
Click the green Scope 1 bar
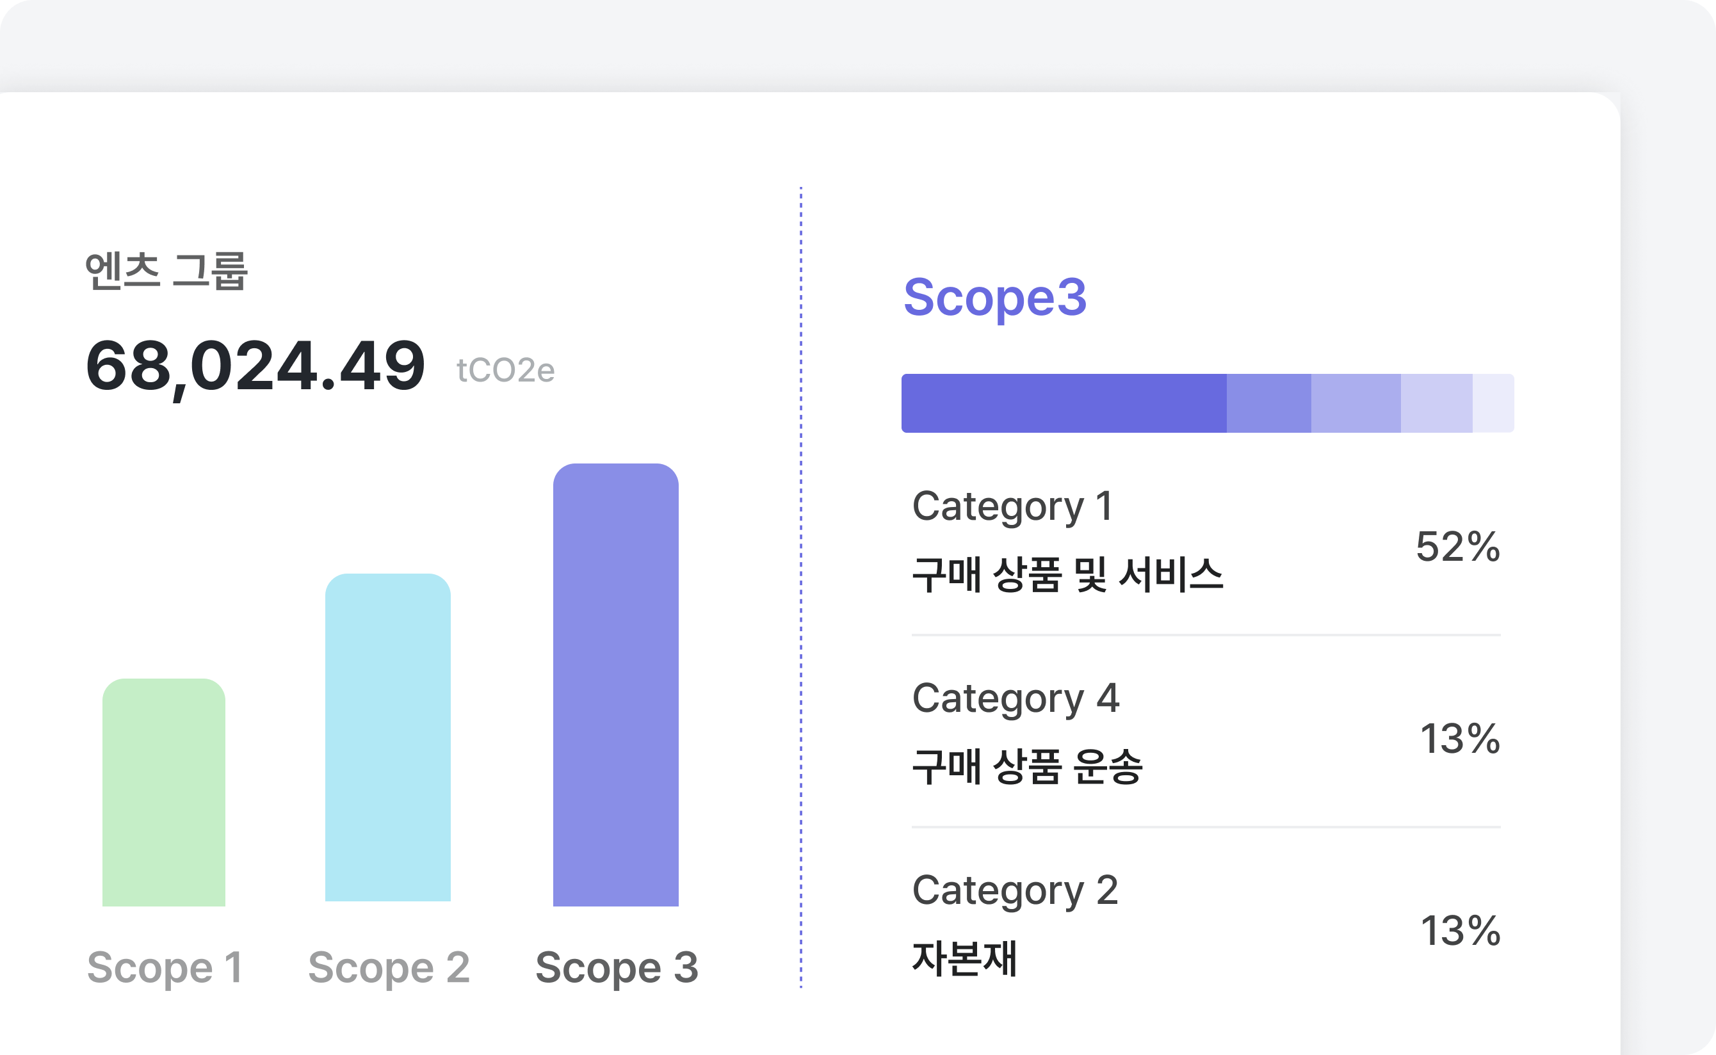click(x=163, y=792)
